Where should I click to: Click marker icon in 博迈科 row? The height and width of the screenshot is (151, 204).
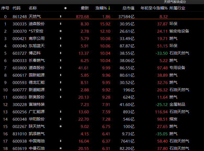pos(60,53)
